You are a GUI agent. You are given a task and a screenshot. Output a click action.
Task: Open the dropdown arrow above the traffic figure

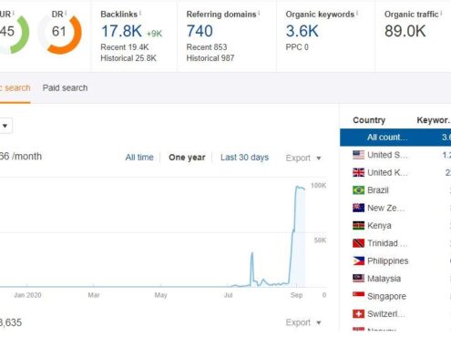click(x=5, y=126)
